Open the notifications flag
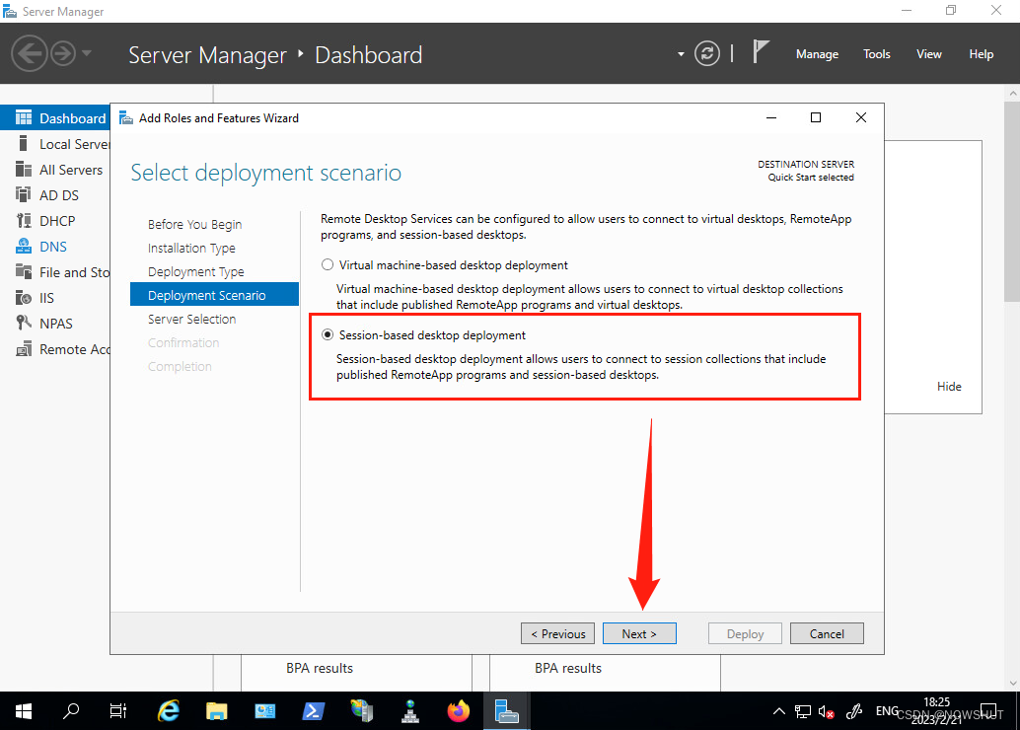1020x730 pixels. 760,52
